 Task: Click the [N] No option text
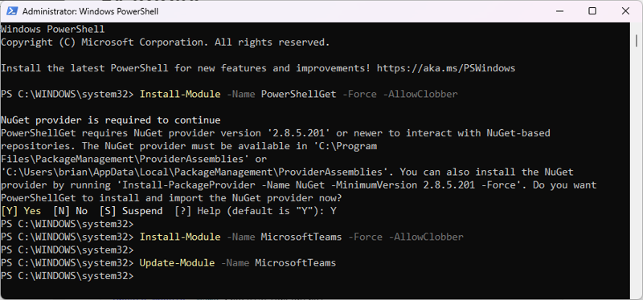70,211
